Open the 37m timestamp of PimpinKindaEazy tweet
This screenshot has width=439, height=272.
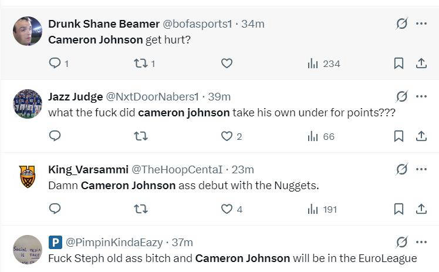tap(183, 242)
